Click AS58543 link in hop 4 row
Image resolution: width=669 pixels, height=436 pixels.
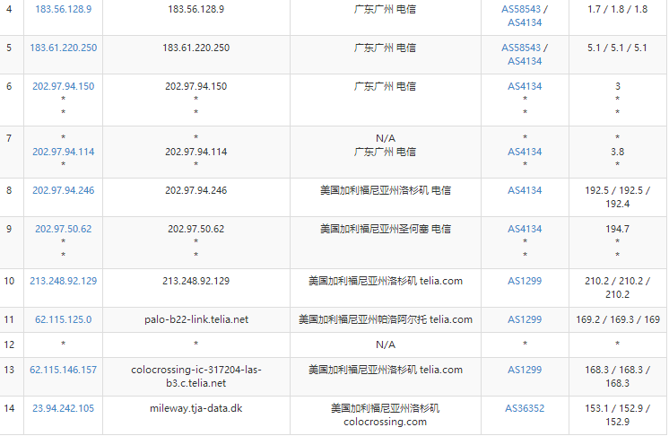[521, 9]
